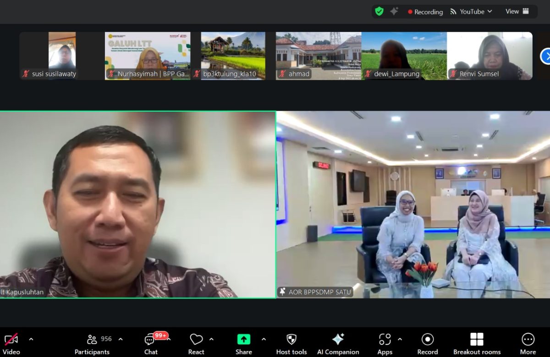Open the YouTube livestream dropdown
The height and width of the screenshot is (357, 550).
point(471,11)
